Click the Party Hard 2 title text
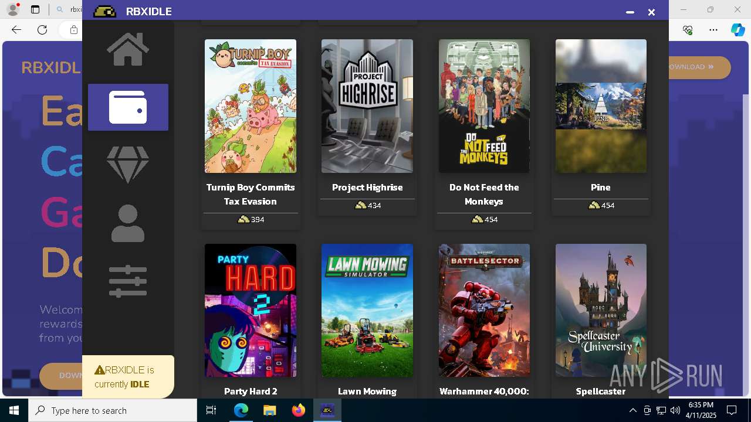The height and width of the screenshot is (422, 751). click(251, 391)
